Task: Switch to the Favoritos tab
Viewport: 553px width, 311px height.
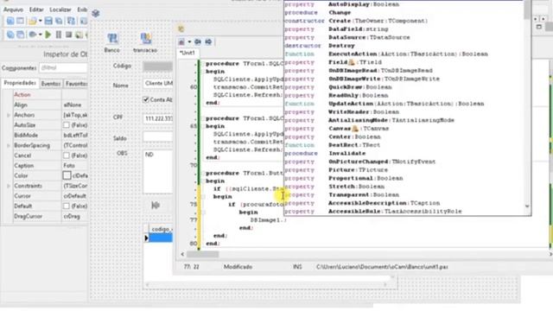Action: pos(76,84)
